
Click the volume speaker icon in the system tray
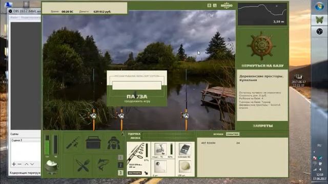[320, 169]
